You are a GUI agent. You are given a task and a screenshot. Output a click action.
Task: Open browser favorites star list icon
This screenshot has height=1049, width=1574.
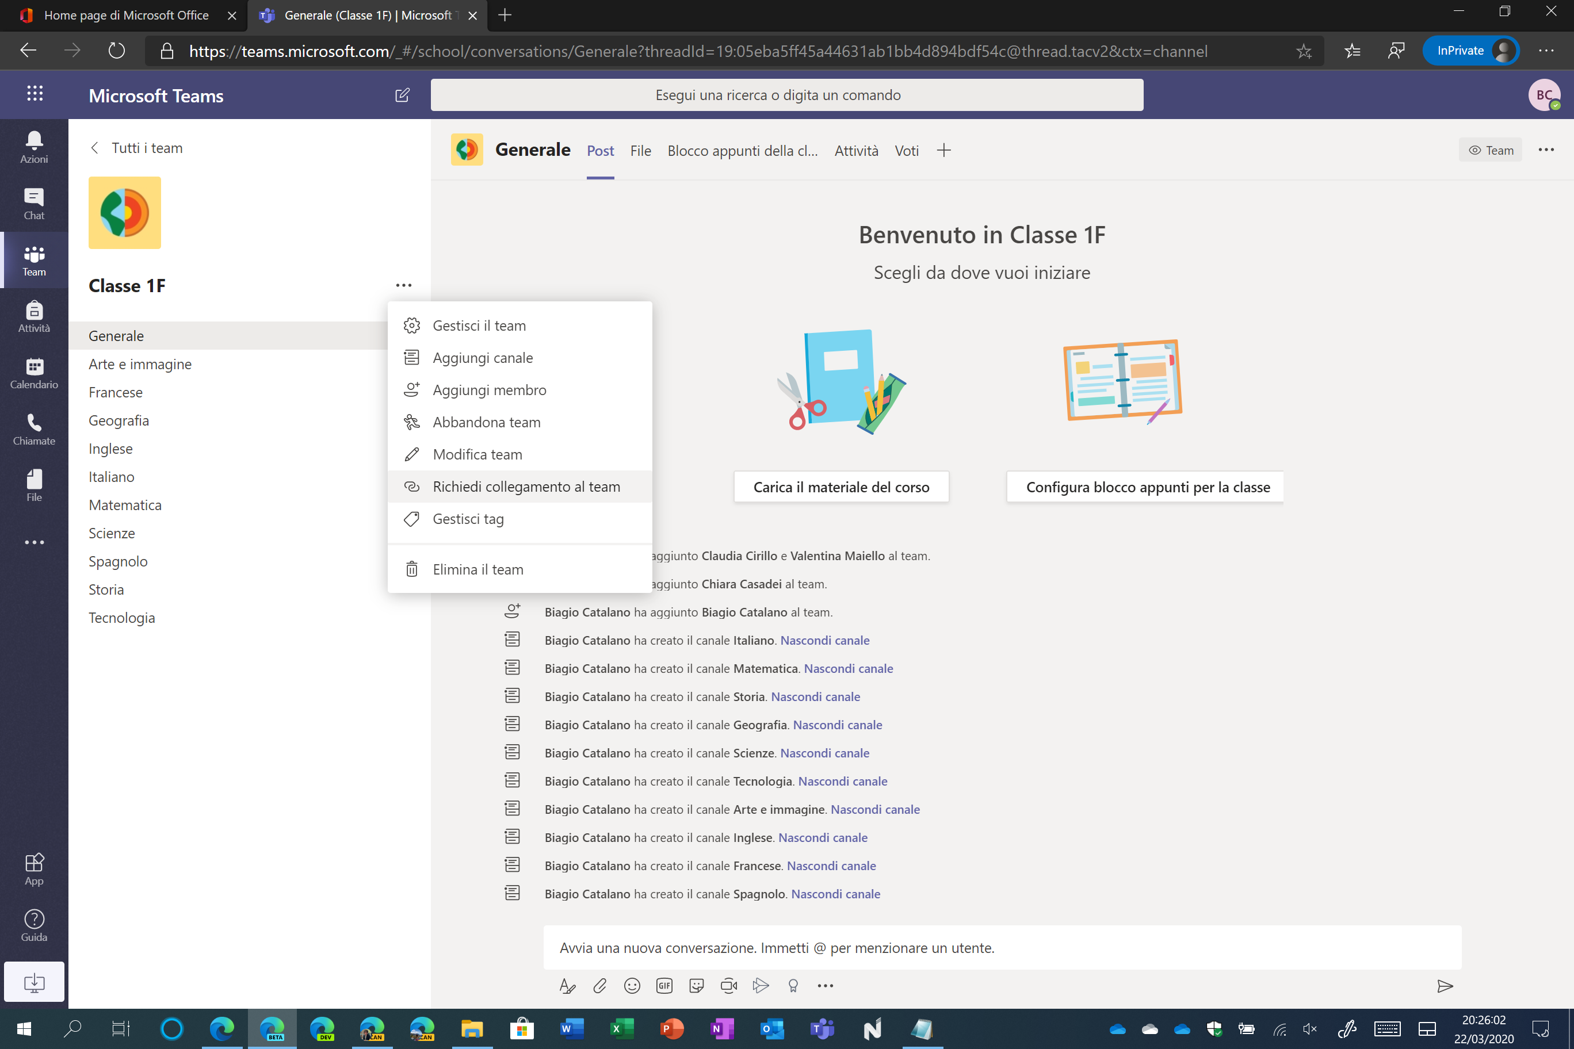(x=1353, y=51)
